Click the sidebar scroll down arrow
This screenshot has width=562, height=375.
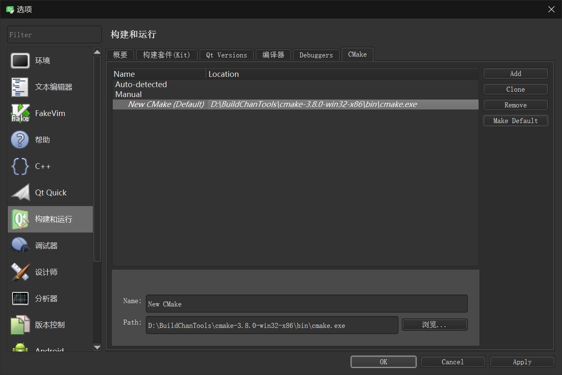pyautogui.click(x=97, y=347)
